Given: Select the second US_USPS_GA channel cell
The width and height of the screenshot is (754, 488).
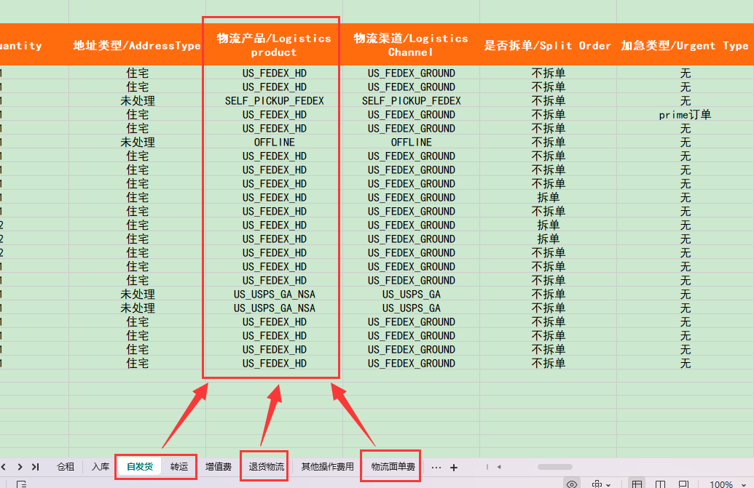Looking at the screenshot, I should coord(411,308).
